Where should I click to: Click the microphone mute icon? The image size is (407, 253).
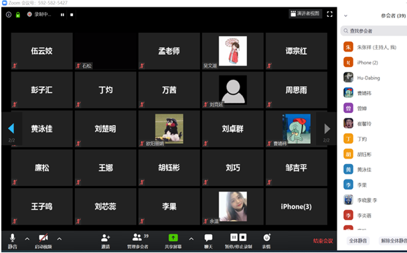13,238
